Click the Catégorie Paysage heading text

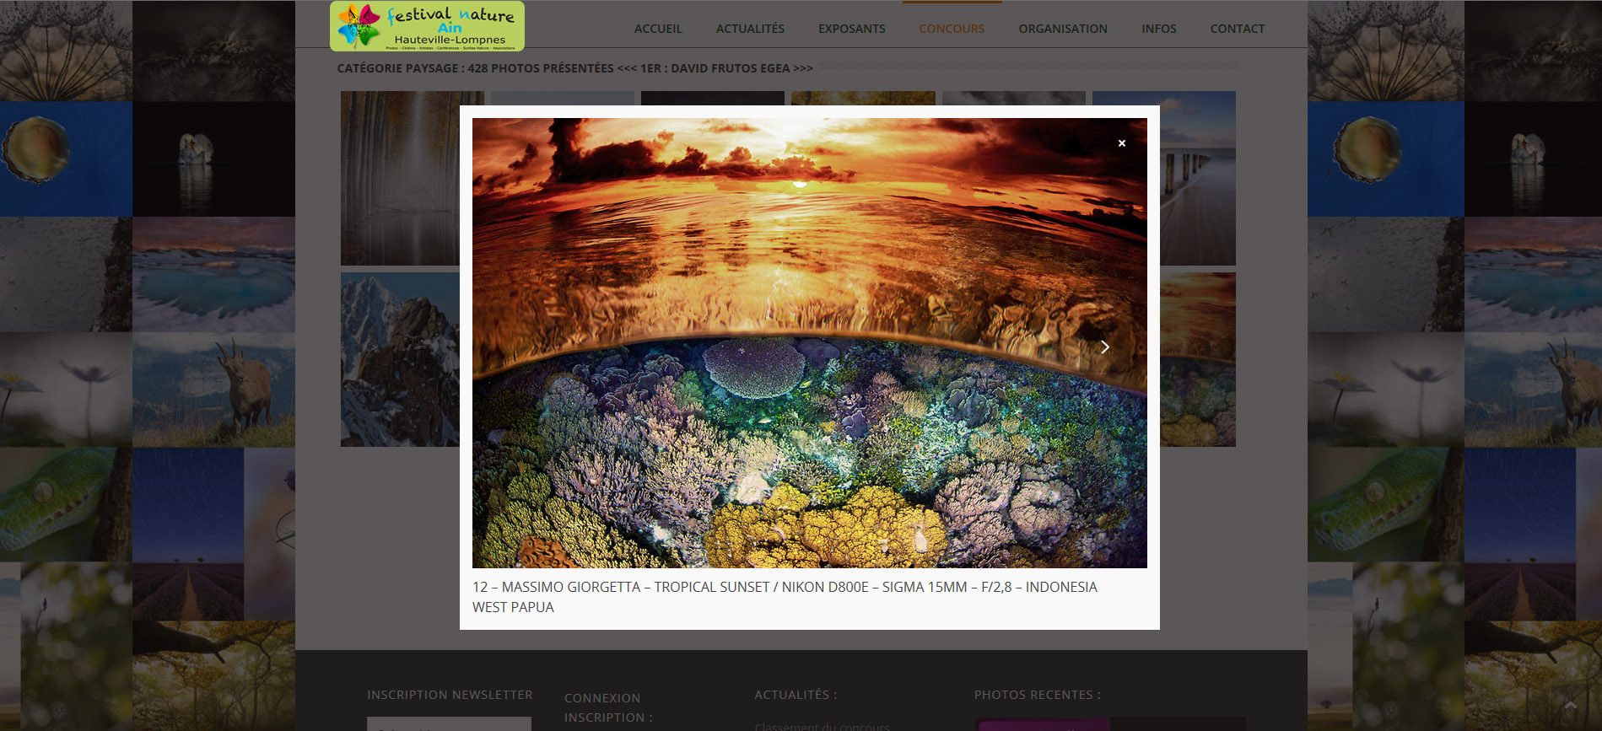click(x=574, y=68)
